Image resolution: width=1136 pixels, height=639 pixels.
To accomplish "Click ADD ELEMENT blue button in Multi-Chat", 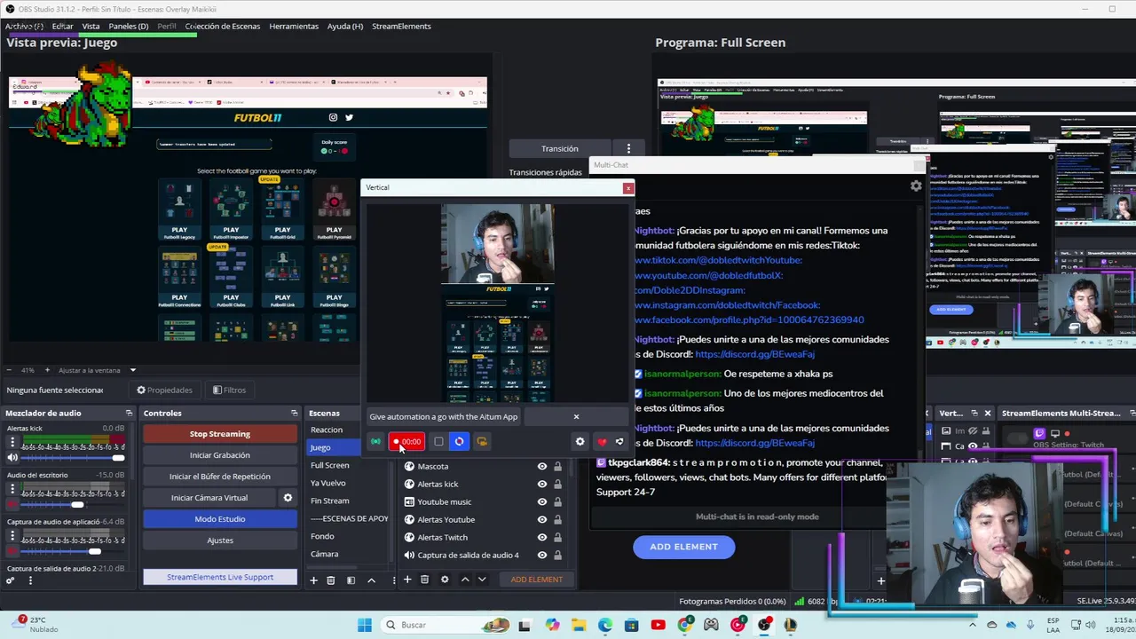I will point(683,547).
